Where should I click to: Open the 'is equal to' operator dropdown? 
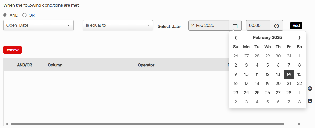point(118,25)
